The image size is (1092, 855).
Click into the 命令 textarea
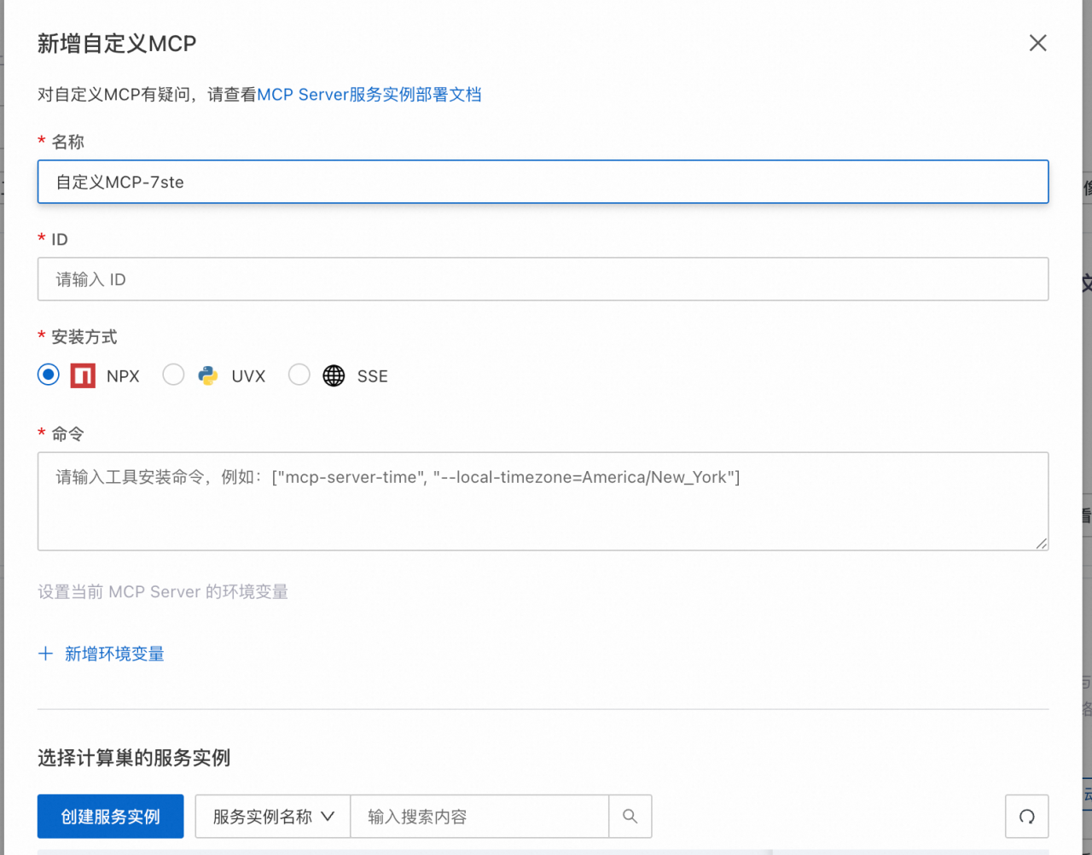543,502
